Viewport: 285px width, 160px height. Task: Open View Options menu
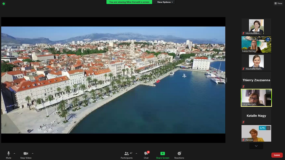(x=165, y=2)
